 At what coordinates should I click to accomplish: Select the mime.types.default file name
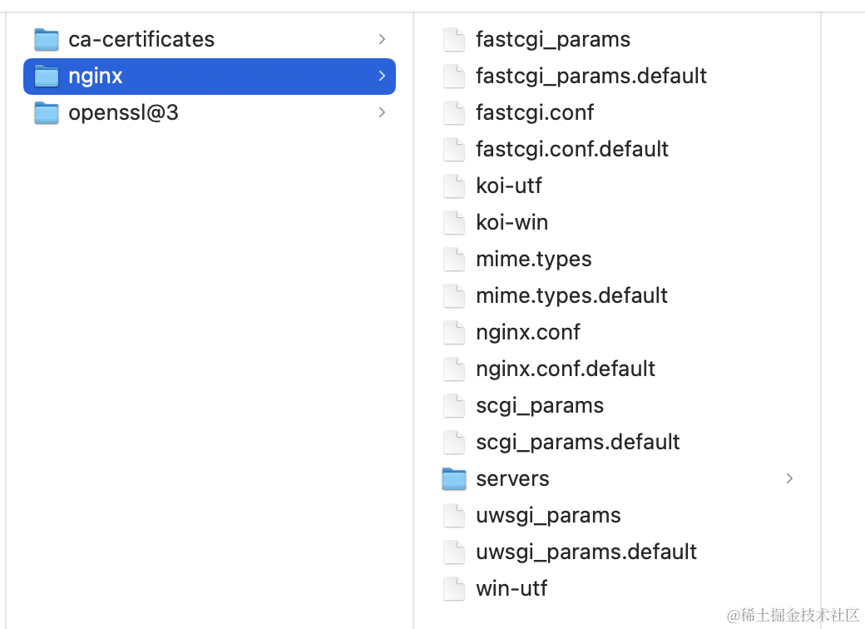[x=572, y=295]
